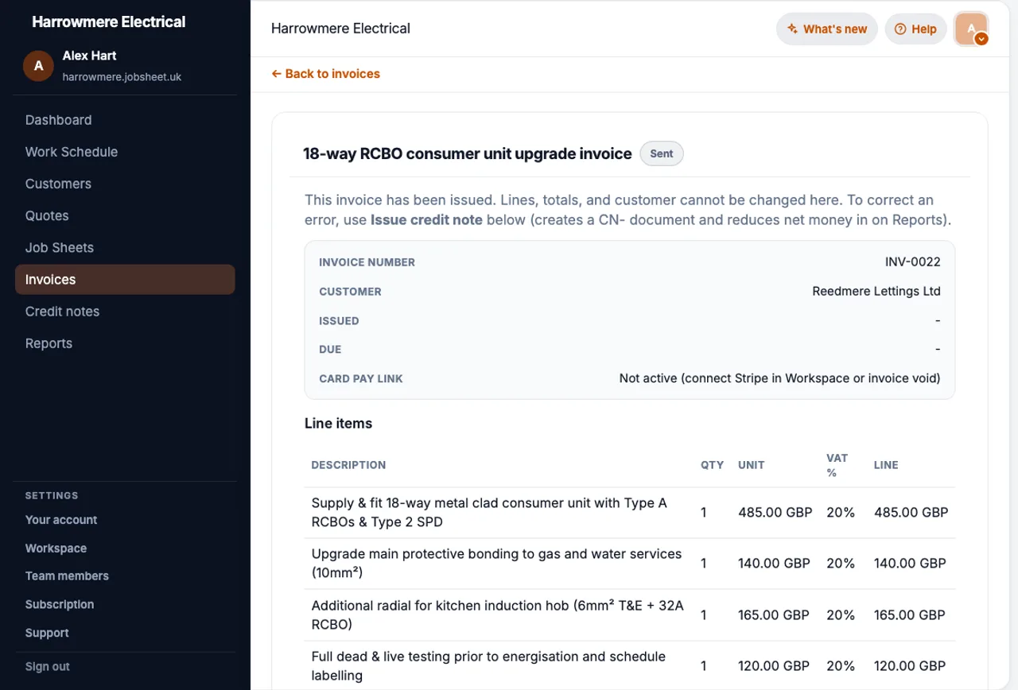
Task: Open Your account settings
Action: click(61, 520)
